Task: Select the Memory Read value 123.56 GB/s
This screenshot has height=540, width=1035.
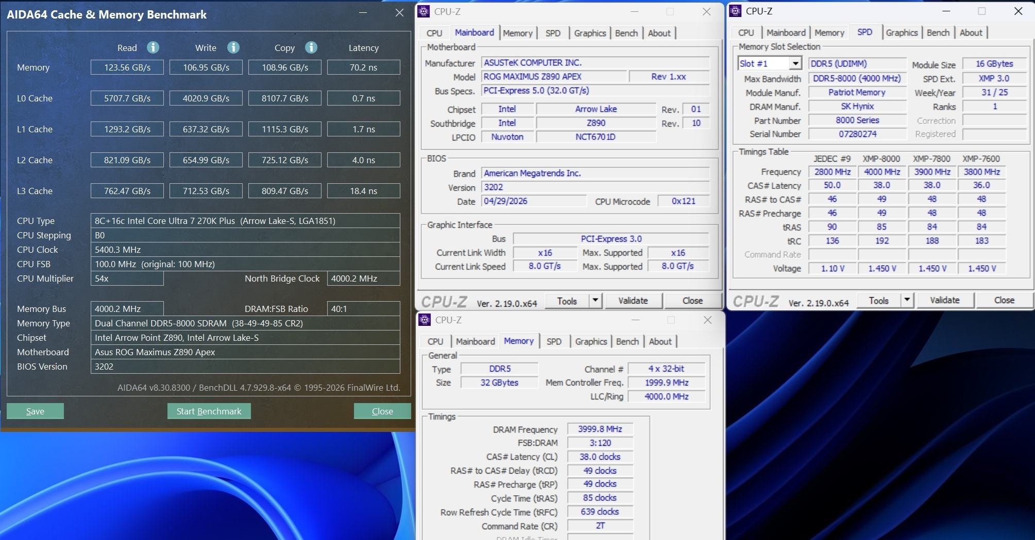Action: point(127,67)
